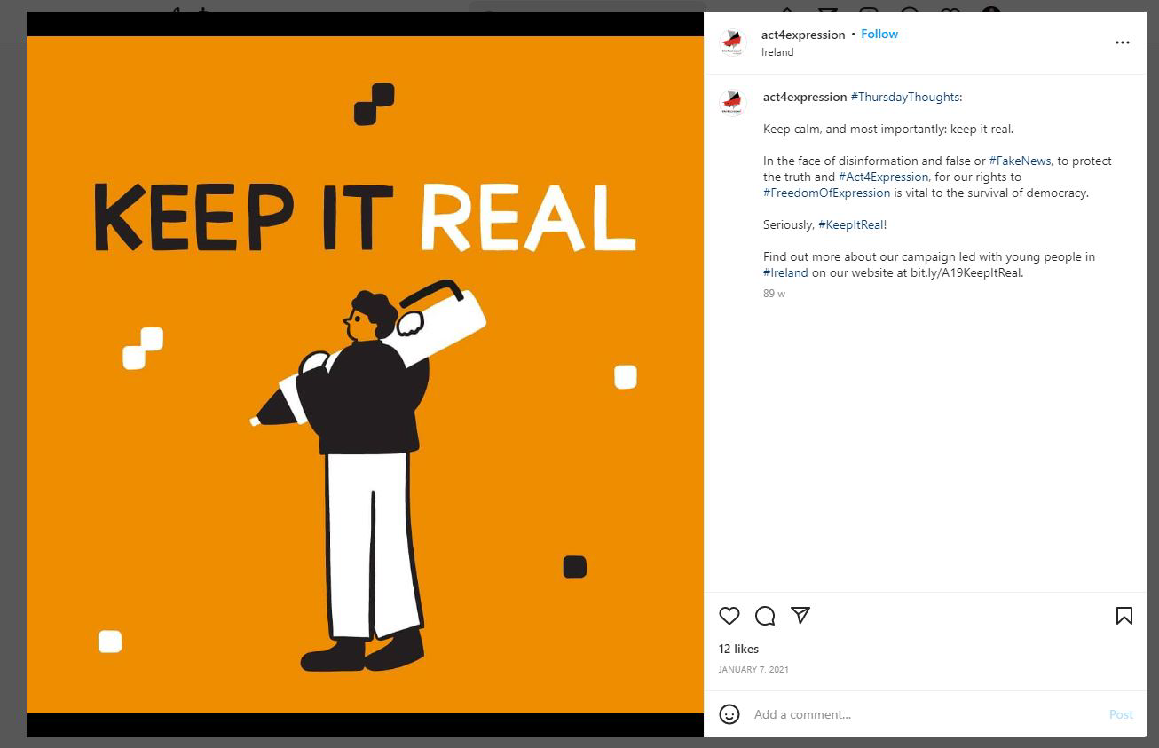Open comments via the speech bubble icon
The image size is (1159, 748).
pos(765,616)
